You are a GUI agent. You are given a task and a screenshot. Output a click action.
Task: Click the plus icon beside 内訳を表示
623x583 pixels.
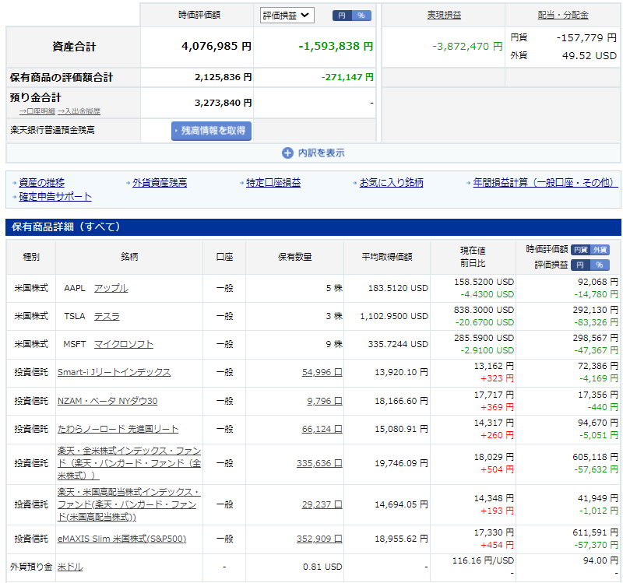[287, 153]
